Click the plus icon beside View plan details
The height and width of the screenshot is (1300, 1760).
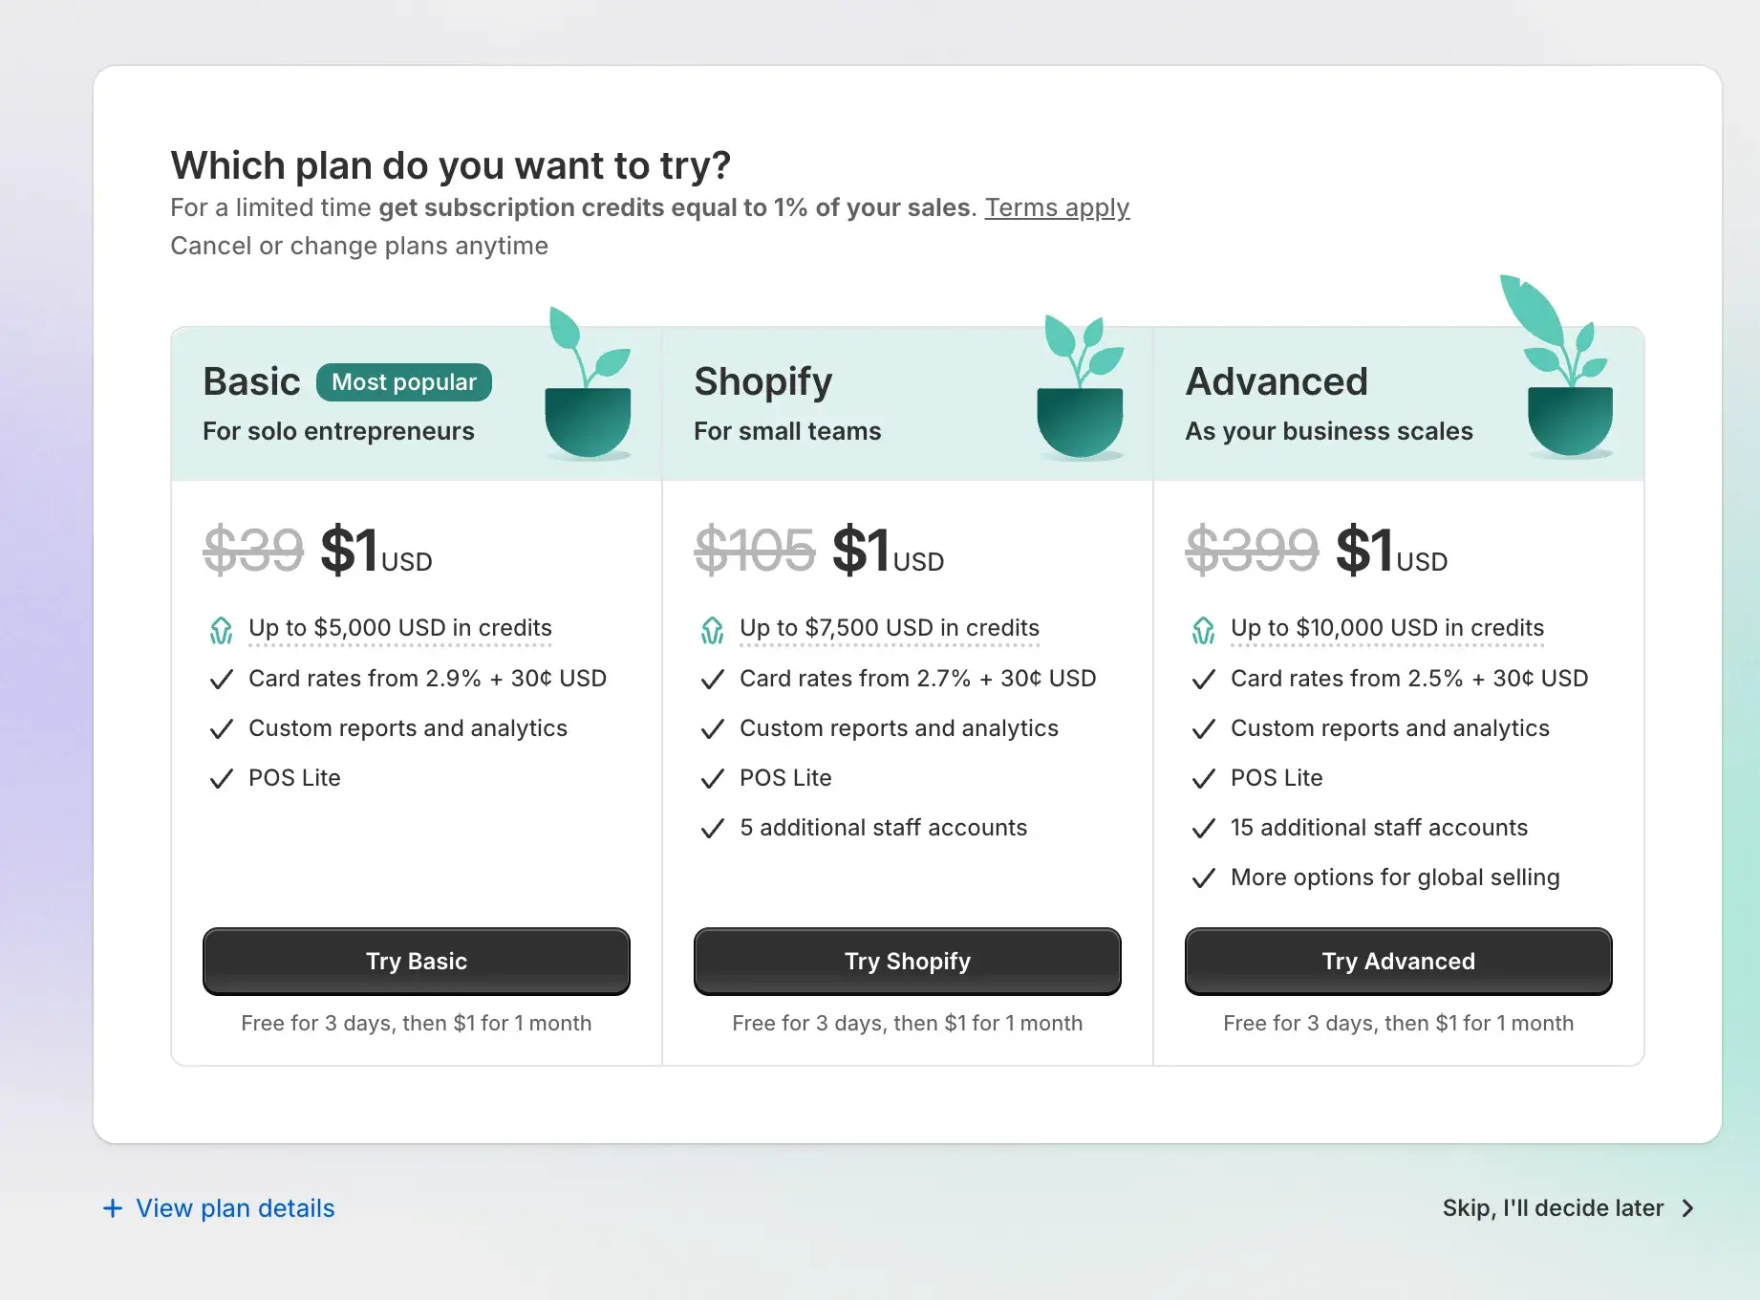(113, 1208)
